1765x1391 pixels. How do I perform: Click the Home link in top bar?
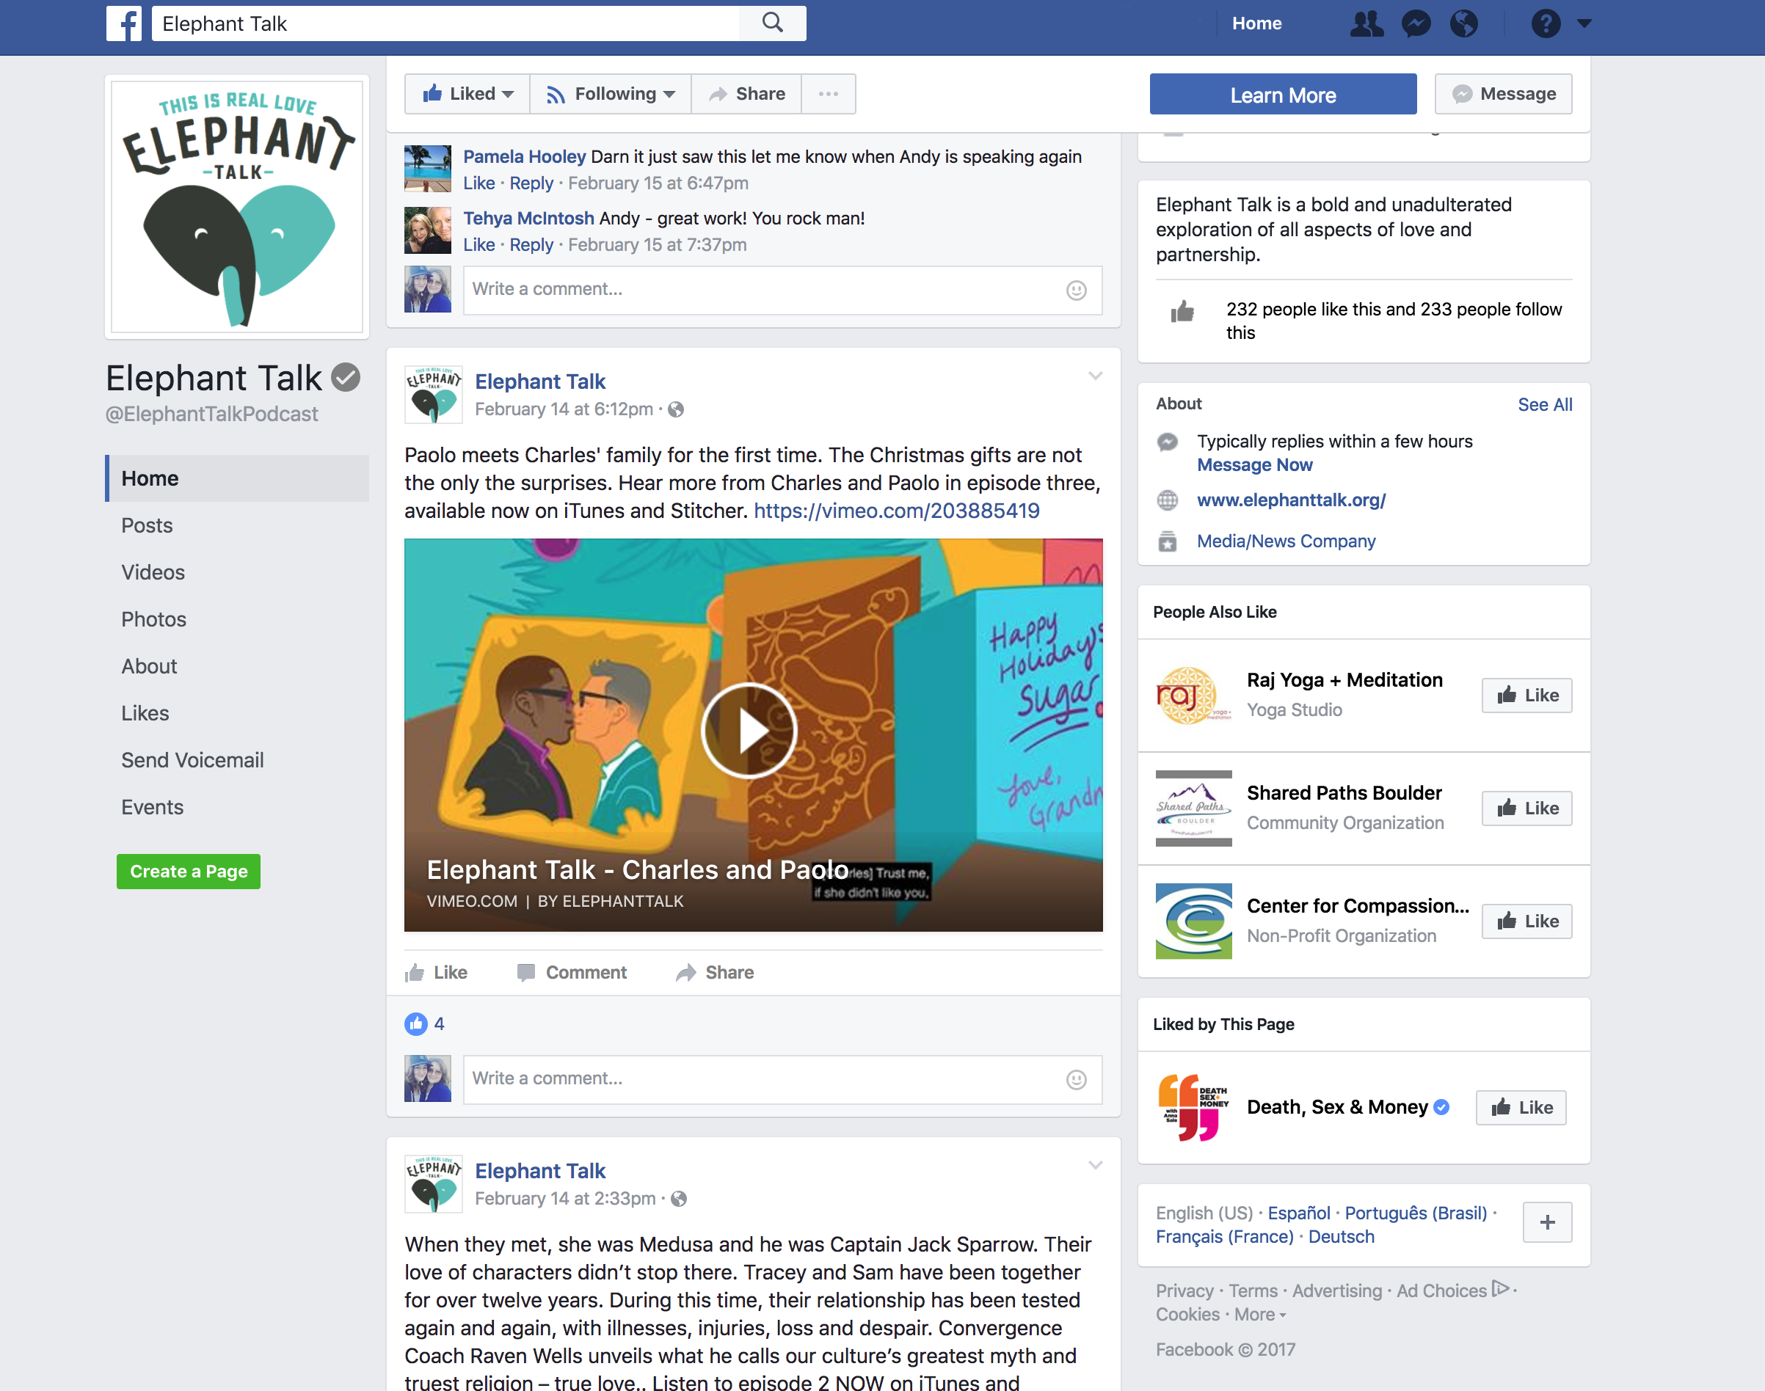1256,23
